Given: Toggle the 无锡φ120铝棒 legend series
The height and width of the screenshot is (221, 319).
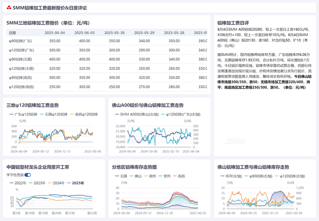Looking at the screenshot, I should (54, 114).
